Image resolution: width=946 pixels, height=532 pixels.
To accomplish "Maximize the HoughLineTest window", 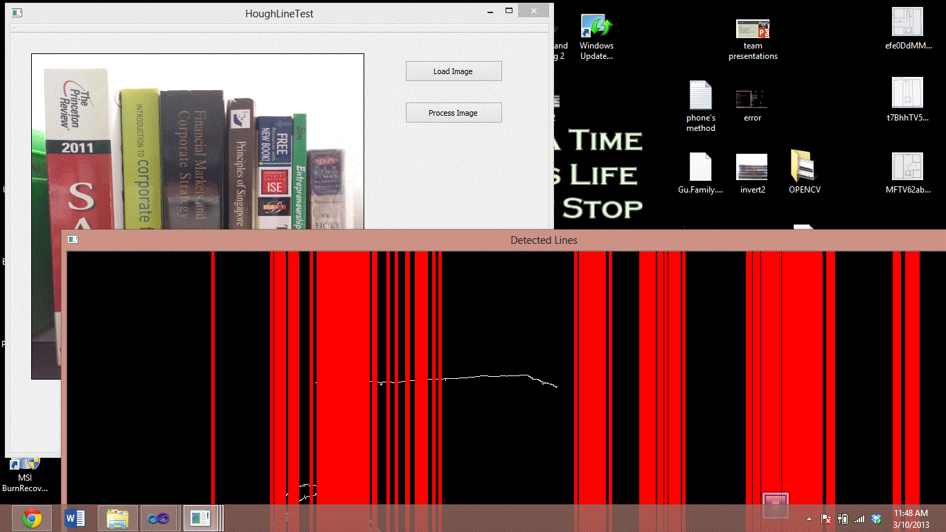I will (509, 10).
